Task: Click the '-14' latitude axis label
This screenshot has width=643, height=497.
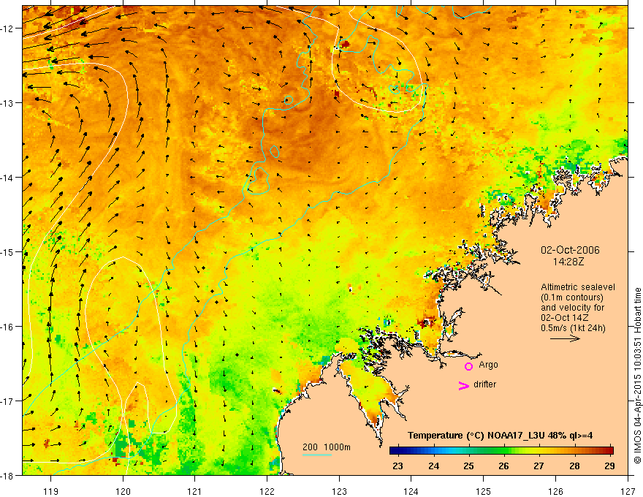Action: [x=8, y=178]
